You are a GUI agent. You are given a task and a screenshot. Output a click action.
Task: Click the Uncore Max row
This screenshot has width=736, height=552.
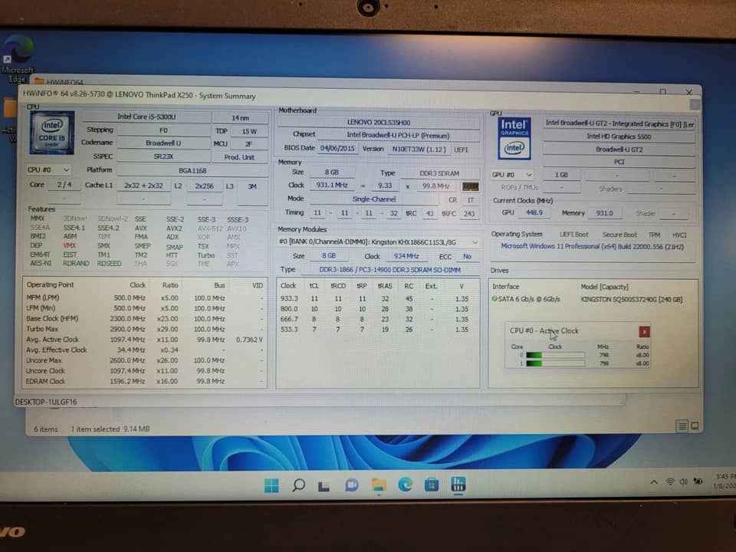pyautogui.click(x=144, y=360)
